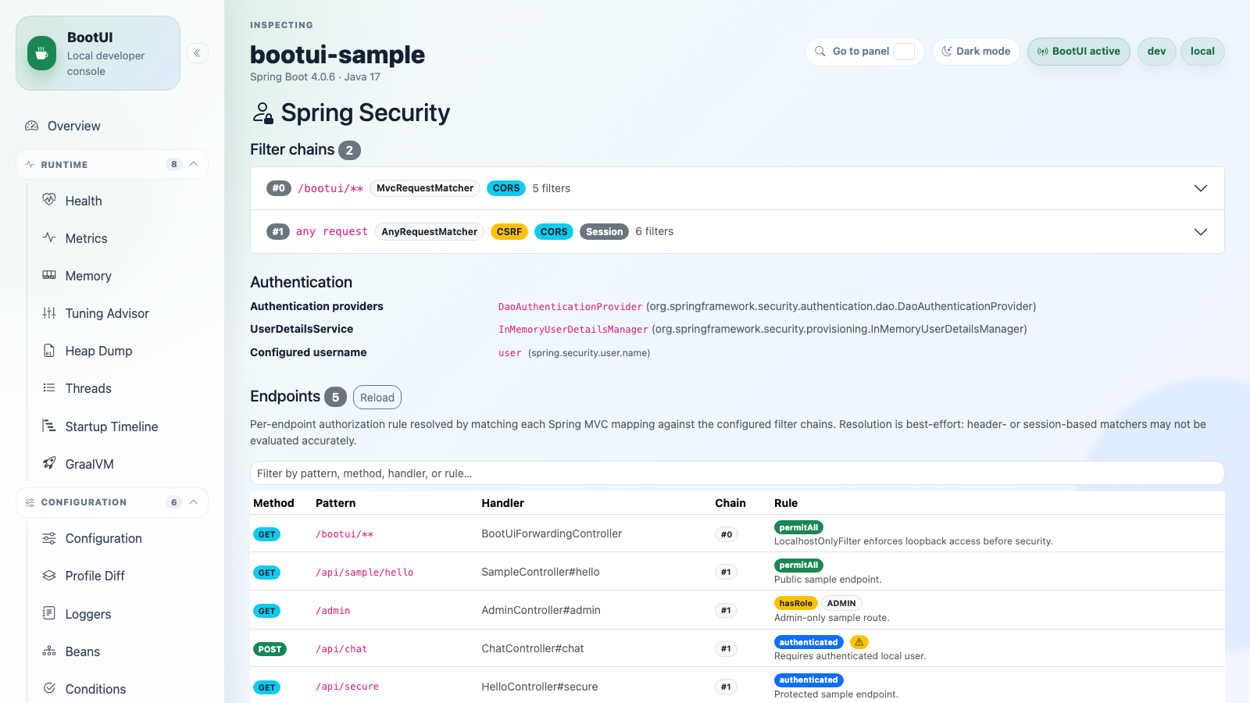Click the InMemoryUserDetailsManager value

(573, 330)
